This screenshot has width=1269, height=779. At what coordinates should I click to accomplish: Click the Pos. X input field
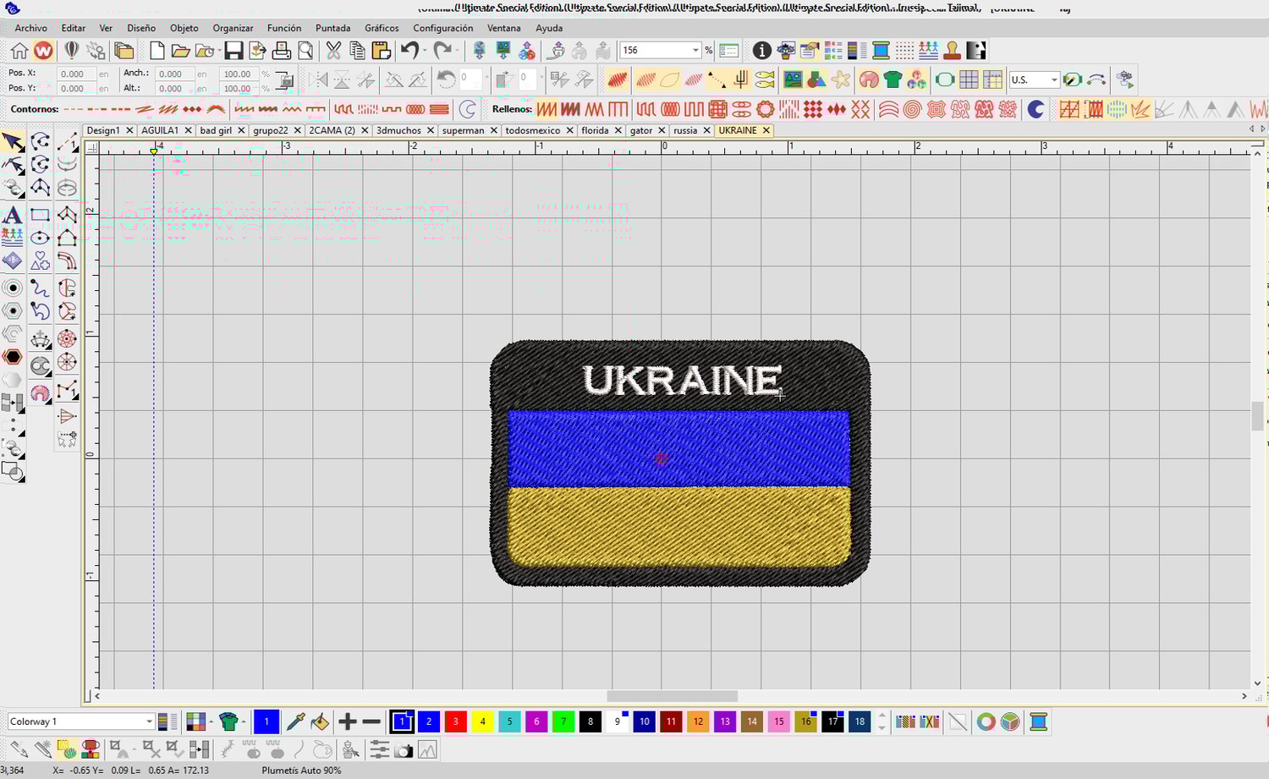coord(76,74)
